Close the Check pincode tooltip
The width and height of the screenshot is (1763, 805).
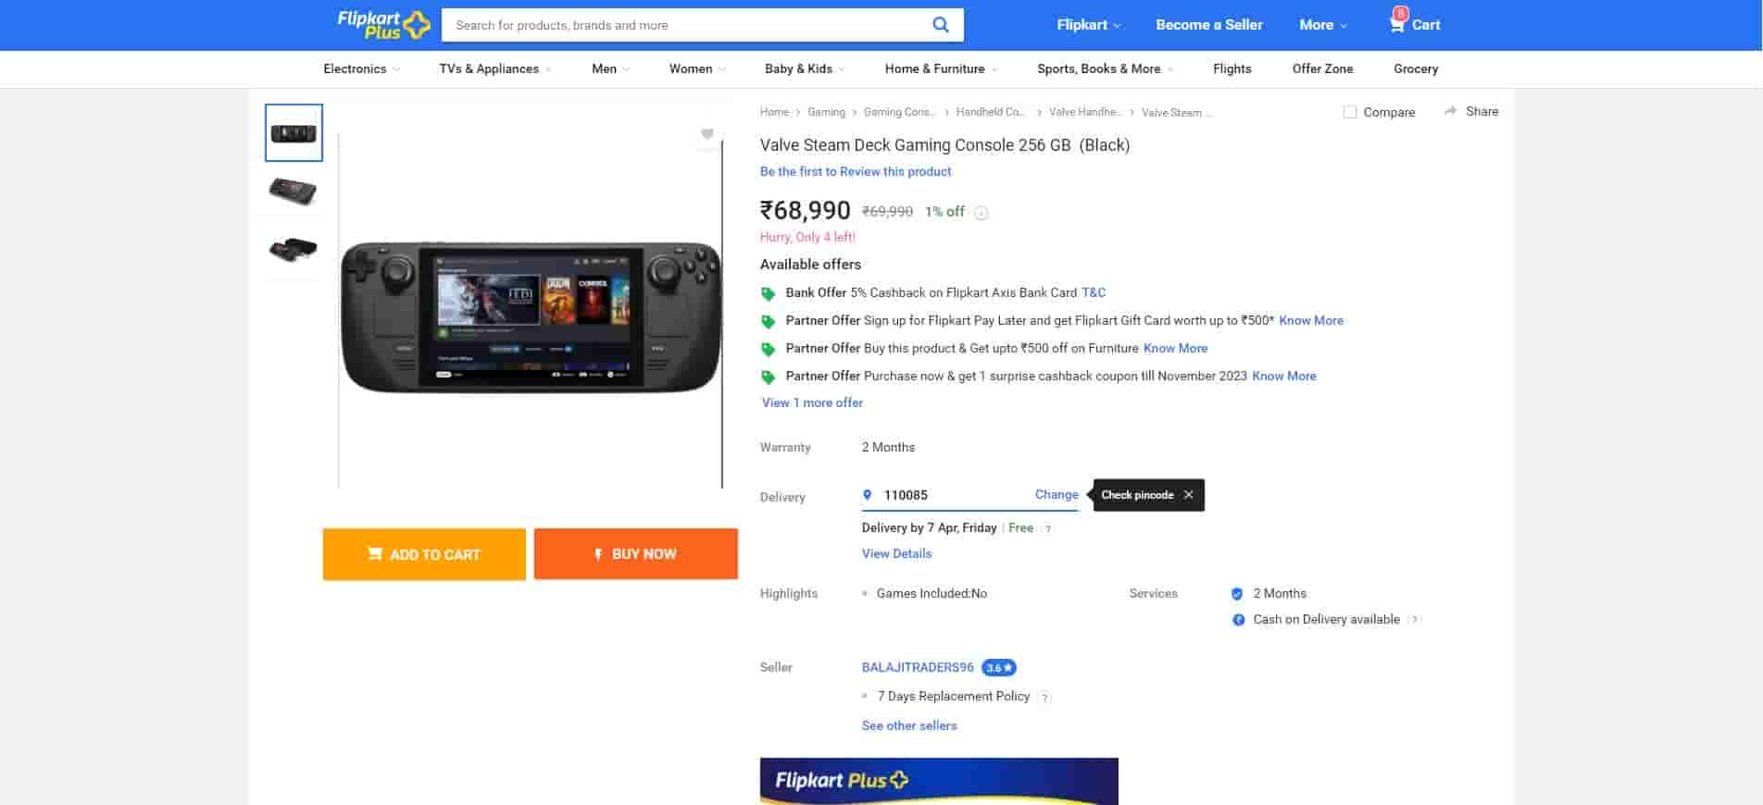click(1189, 495)
